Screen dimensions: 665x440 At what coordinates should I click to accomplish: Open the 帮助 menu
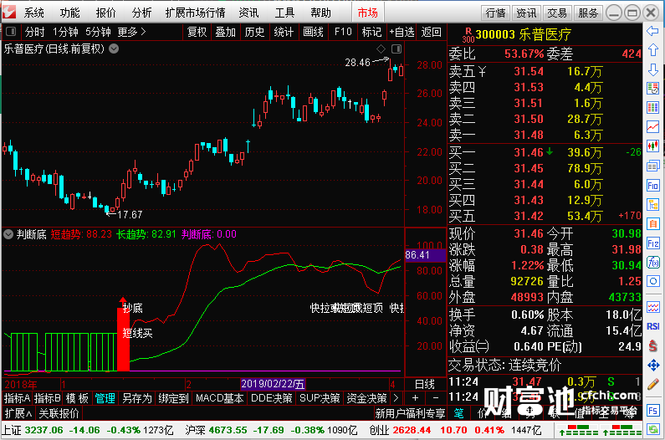coord(320,13)
